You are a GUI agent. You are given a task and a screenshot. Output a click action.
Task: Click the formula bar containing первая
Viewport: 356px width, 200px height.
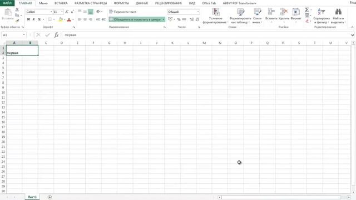coord(206,35)
